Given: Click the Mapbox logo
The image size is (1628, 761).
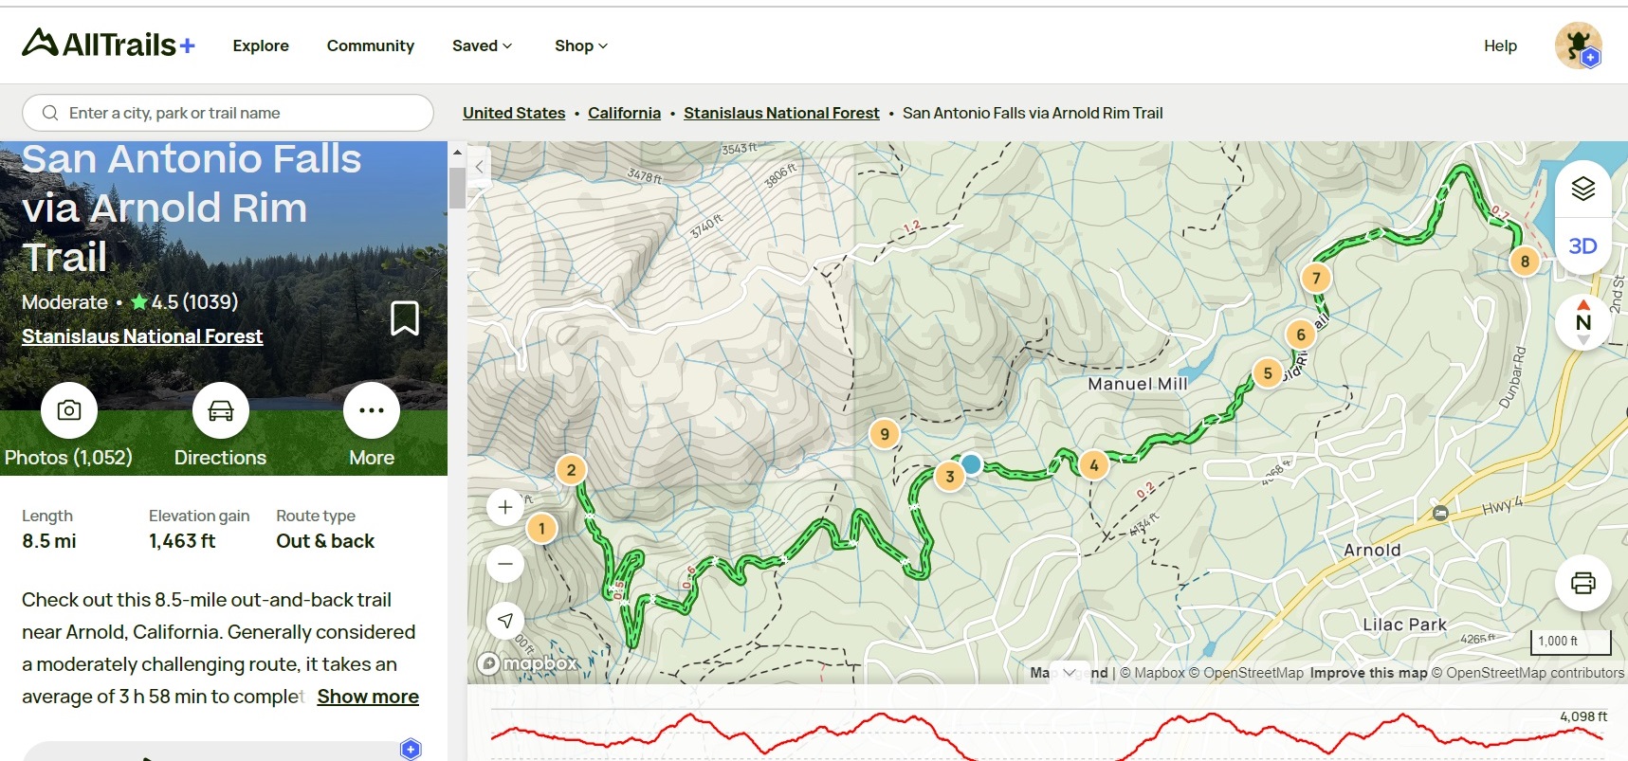Looking at the screenshot, I should (528, 663).
